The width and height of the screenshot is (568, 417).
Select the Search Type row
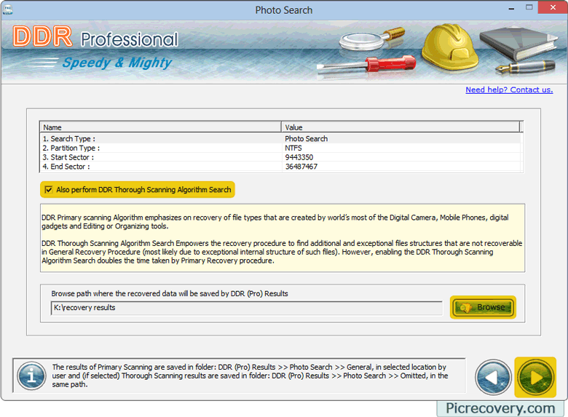click(x=281, y=139)
